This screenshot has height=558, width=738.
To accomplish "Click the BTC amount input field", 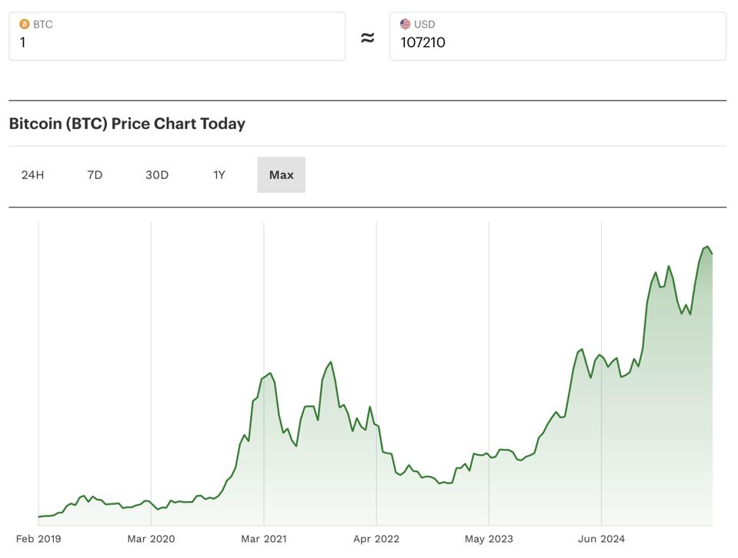I will [x=177, y=36].
